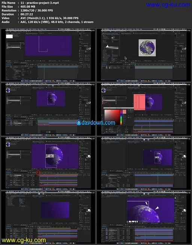Open the frame with the half-Earth in a thin box
Screen dimensions: 192x245
48,109
